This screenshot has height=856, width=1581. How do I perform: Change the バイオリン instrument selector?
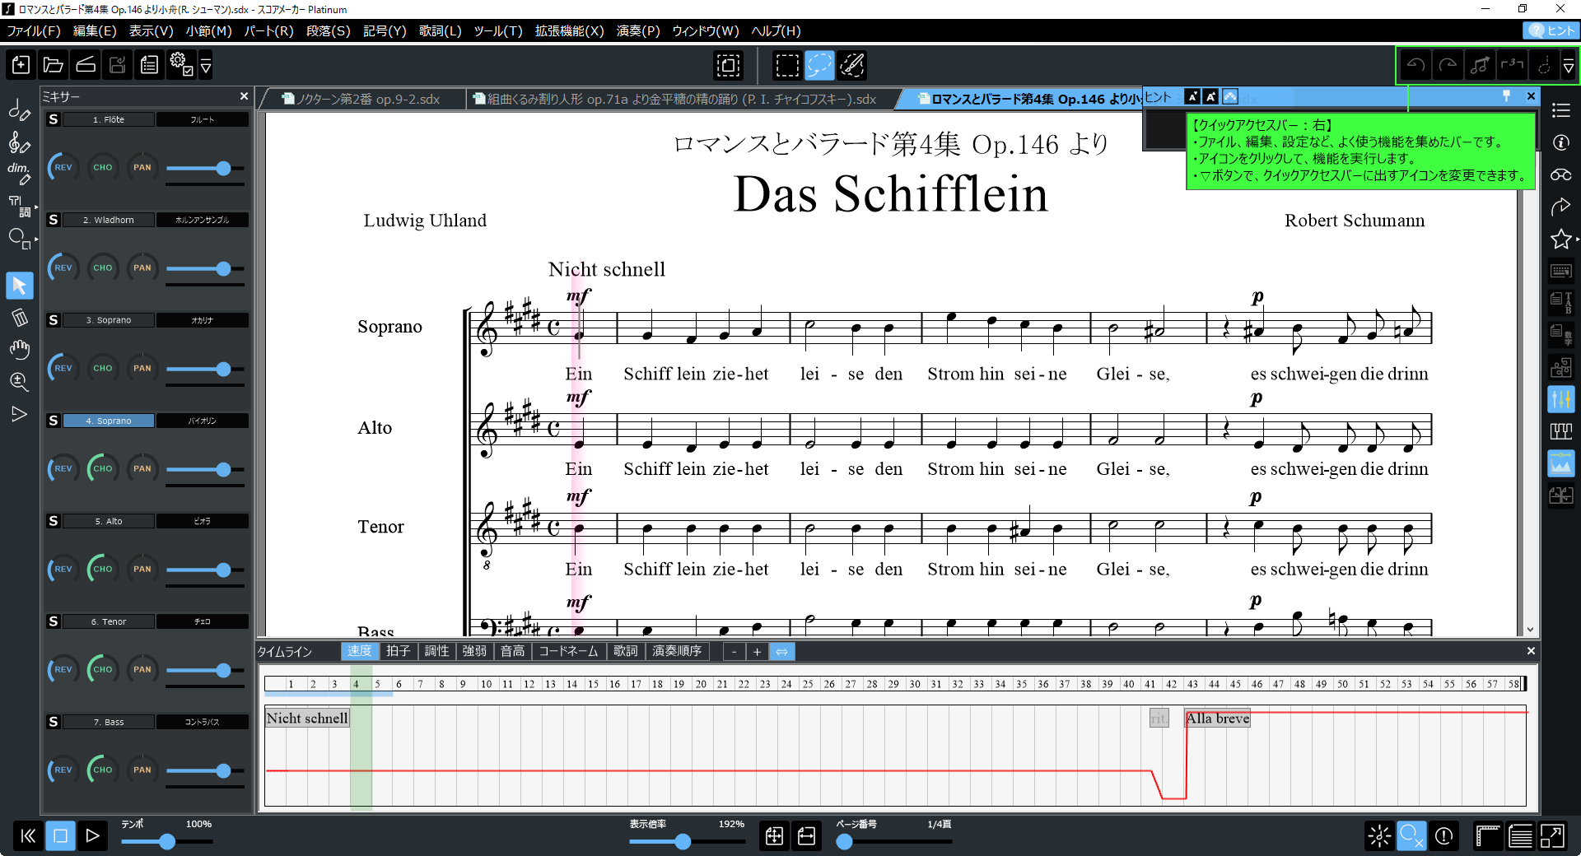pos(203,421)
